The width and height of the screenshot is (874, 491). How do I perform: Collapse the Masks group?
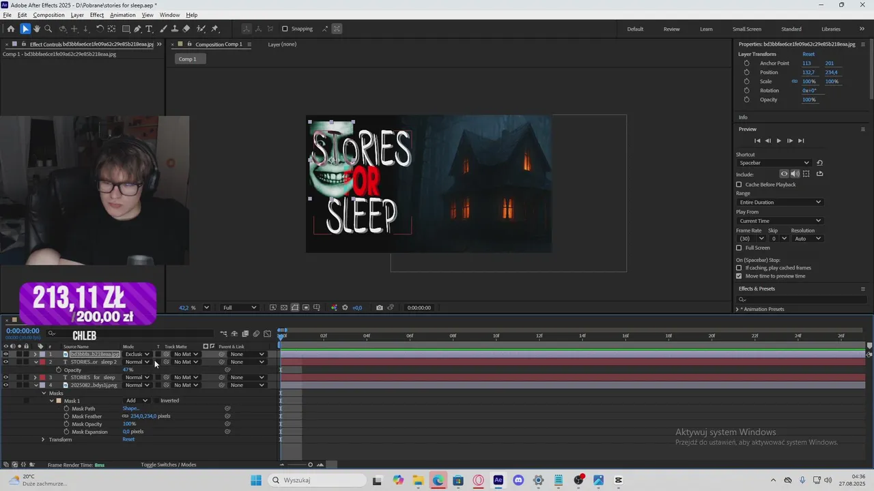(x=44, y=393)
